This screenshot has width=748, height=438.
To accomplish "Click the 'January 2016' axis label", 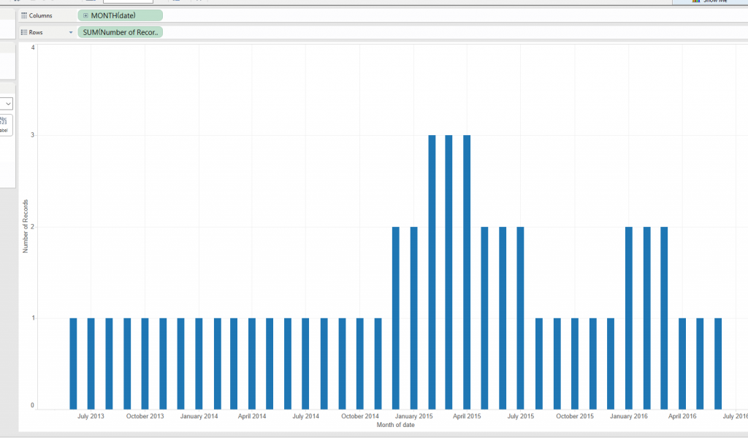I will tap(629, 416).
